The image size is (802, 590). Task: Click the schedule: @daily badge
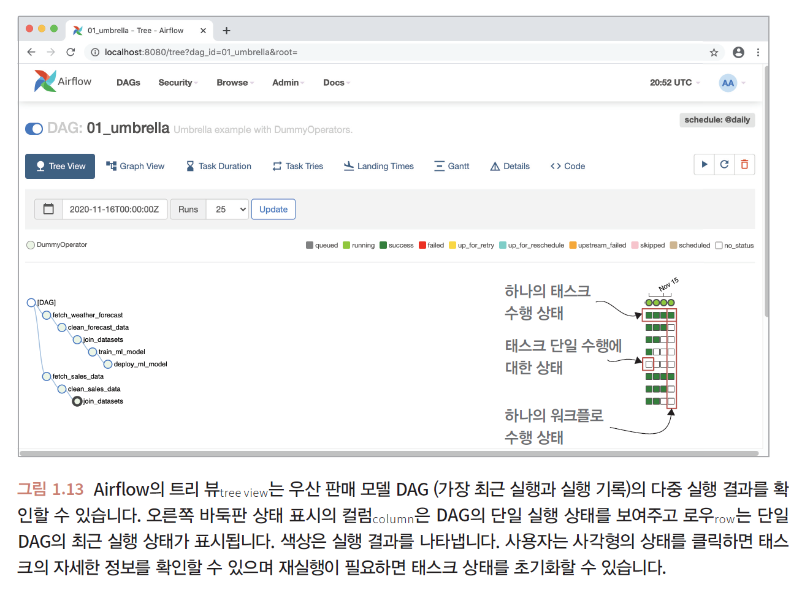click(x=717, y=120)
